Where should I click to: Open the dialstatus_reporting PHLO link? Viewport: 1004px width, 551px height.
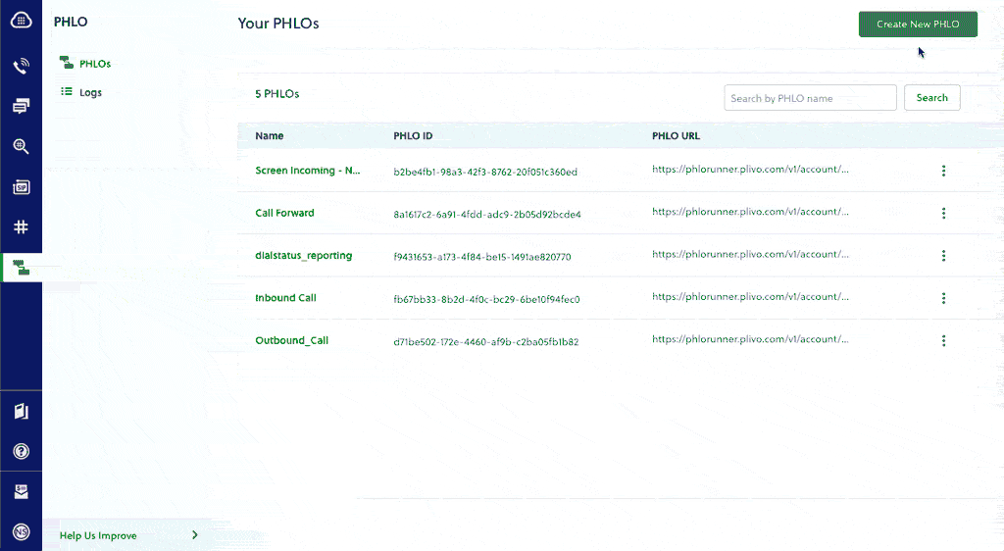pyautogui.click(x=304, y=255)
